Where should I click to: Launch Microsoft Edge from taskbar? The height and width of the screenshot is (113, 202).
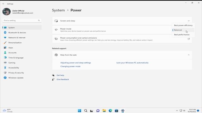click(x=110, y=110)
